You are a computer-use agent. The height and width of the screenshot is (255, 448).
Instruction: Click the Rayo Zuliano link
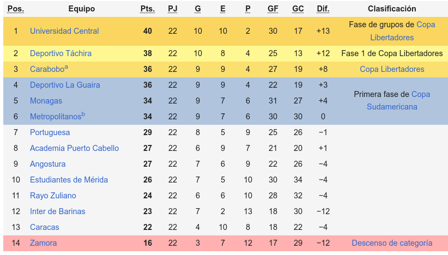(x=53, y=196)
